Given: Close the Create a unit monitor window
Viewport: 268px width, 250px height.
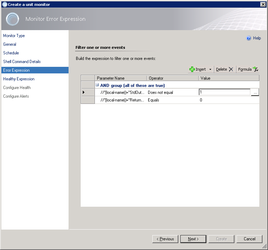Looking at the screenshot, I should [x=263, y=4].
